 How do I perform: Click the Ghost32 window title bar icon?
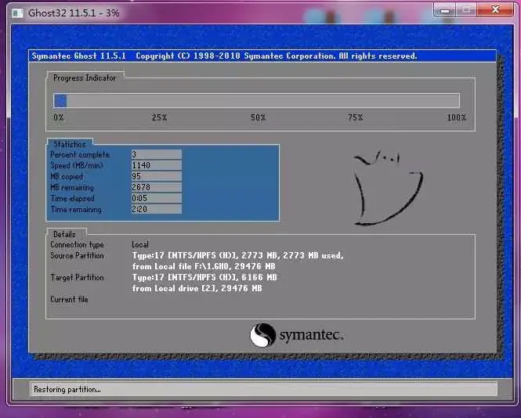tap(17, 13)
